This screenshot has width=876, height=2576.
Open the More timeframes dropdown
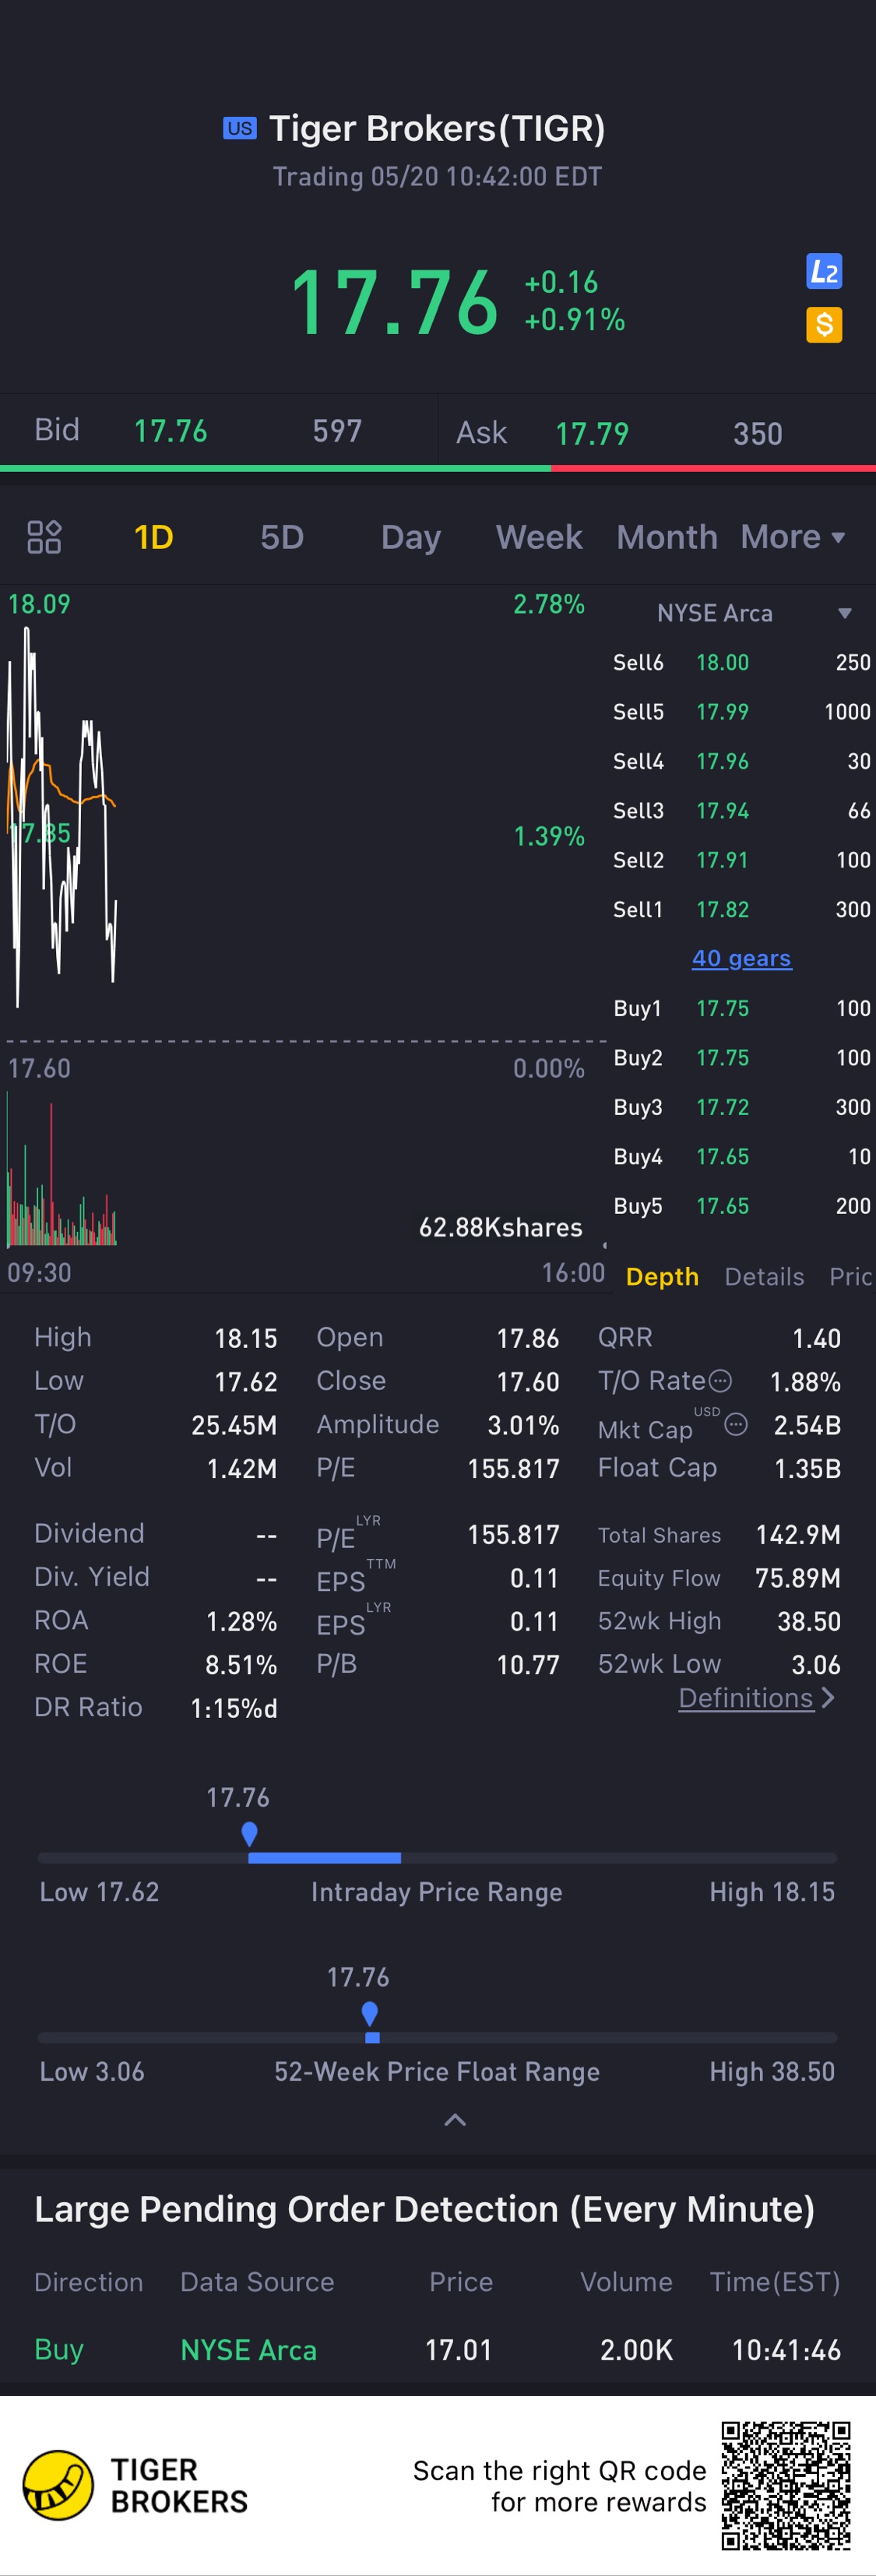point(793,537)
